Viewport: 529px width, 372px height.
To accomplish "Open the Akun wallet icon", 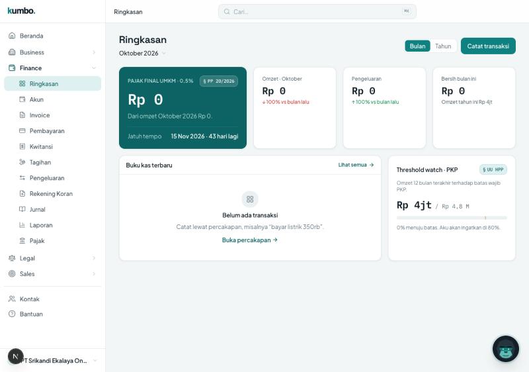I will [22, 99].
